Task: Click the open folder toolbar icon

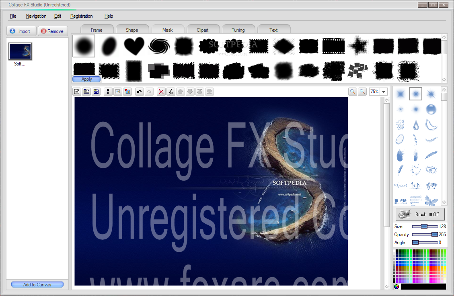Action: 86,92
